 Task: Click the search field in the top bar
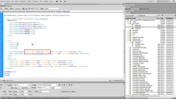point(163,1)
